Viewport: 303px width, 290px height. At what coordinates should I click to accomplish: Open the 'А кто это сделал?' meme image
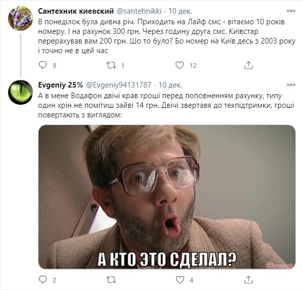coord(167,197)
